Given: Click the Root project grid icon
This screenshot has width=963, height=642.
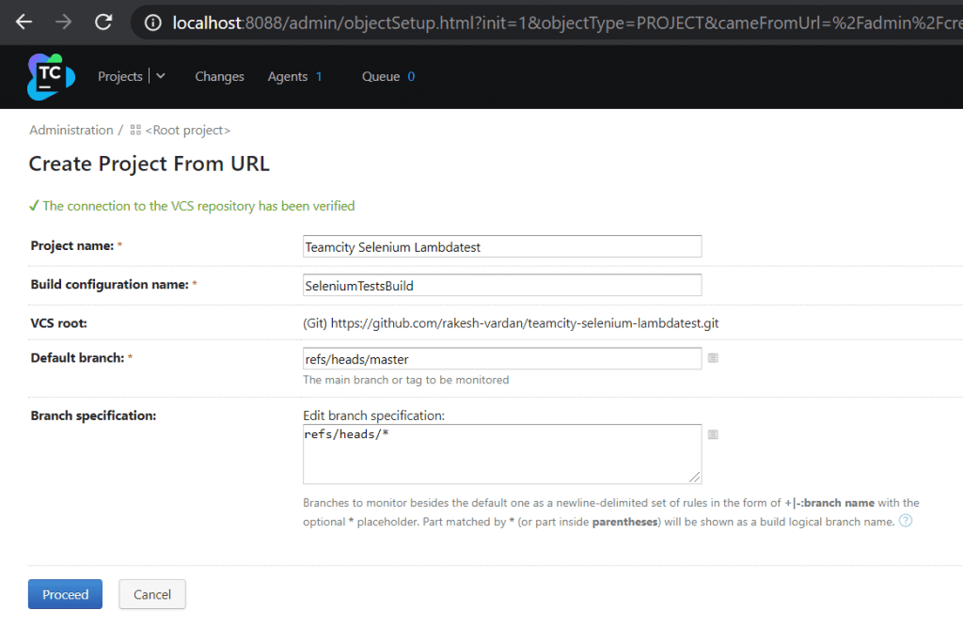Looking at the screenshot, I should tap(135, 130).
